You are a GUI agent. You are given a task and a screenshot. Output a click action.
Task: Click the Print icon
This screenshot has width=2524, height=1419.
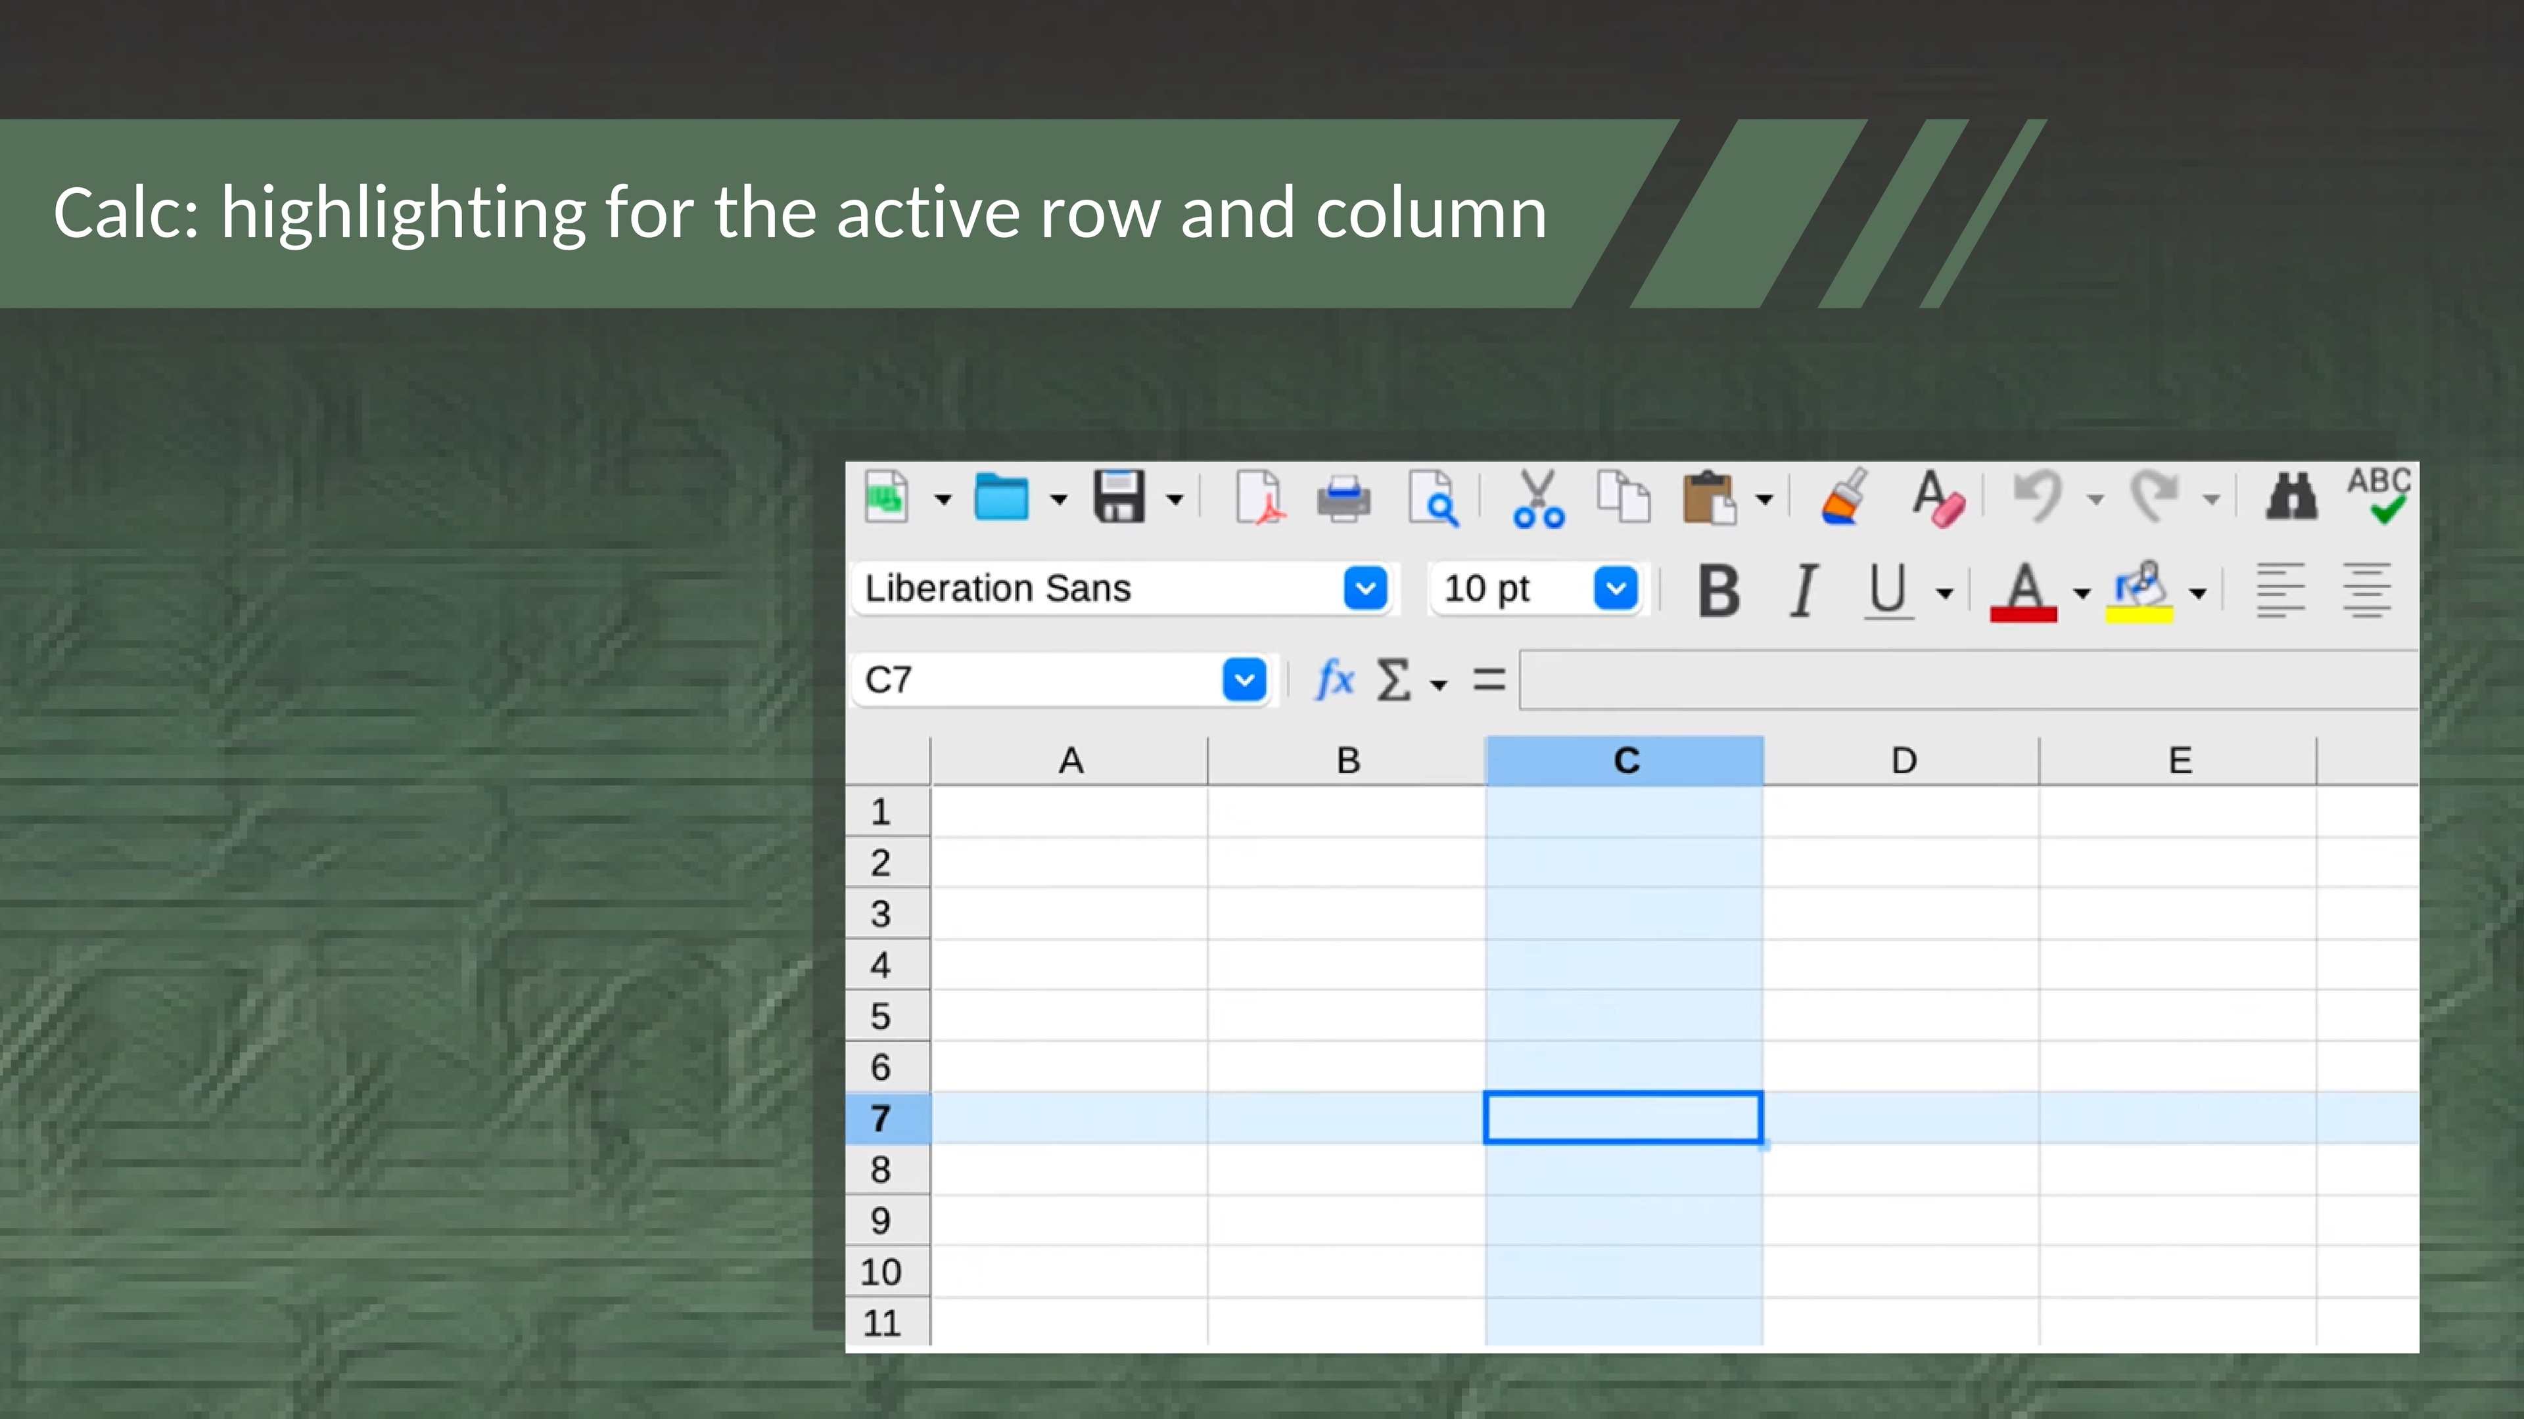[1344, 497]
